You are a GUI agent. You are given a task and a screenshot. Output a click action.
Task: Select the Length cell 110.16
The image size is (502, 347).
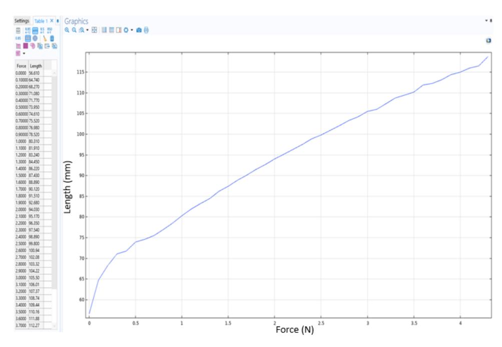click(36, 312)
